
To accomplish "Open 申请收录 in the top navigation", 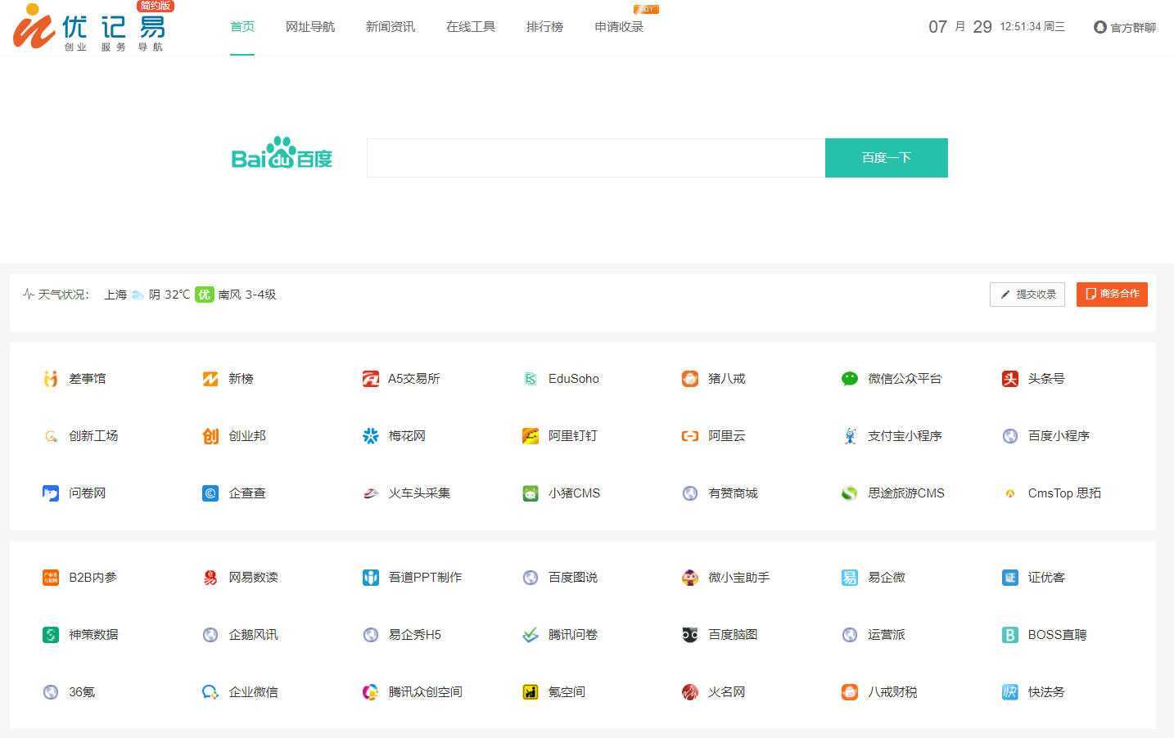I will [x=619, y=27].
